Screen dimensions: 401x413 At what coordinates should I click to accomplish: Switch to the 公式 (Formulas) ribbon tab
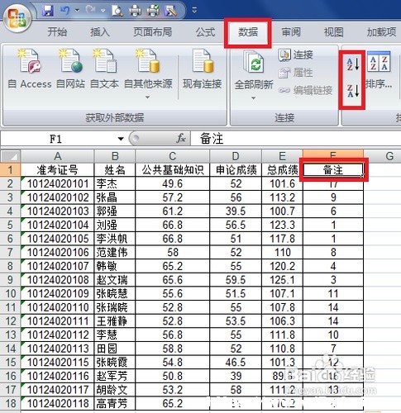pos(205,32)
